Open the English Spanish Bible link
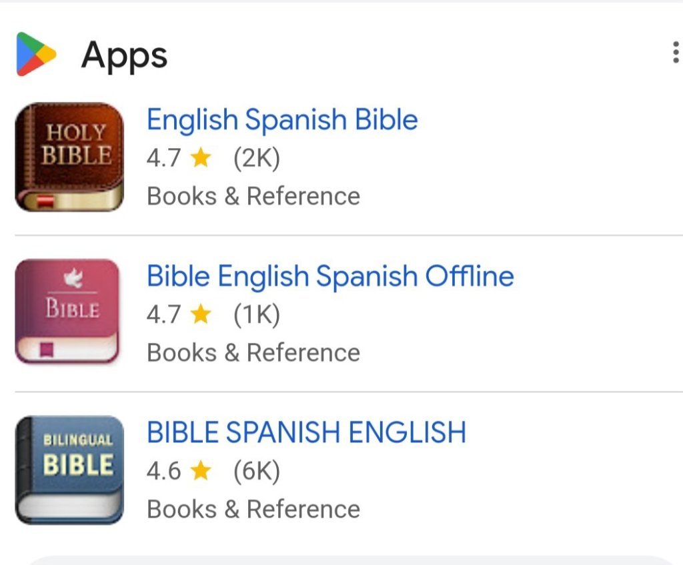This screenshot has height=565, width=683. coord(282,120)
